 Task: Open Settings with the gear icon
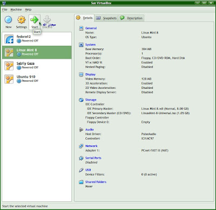pyautogui.click(x=21, y=20)
